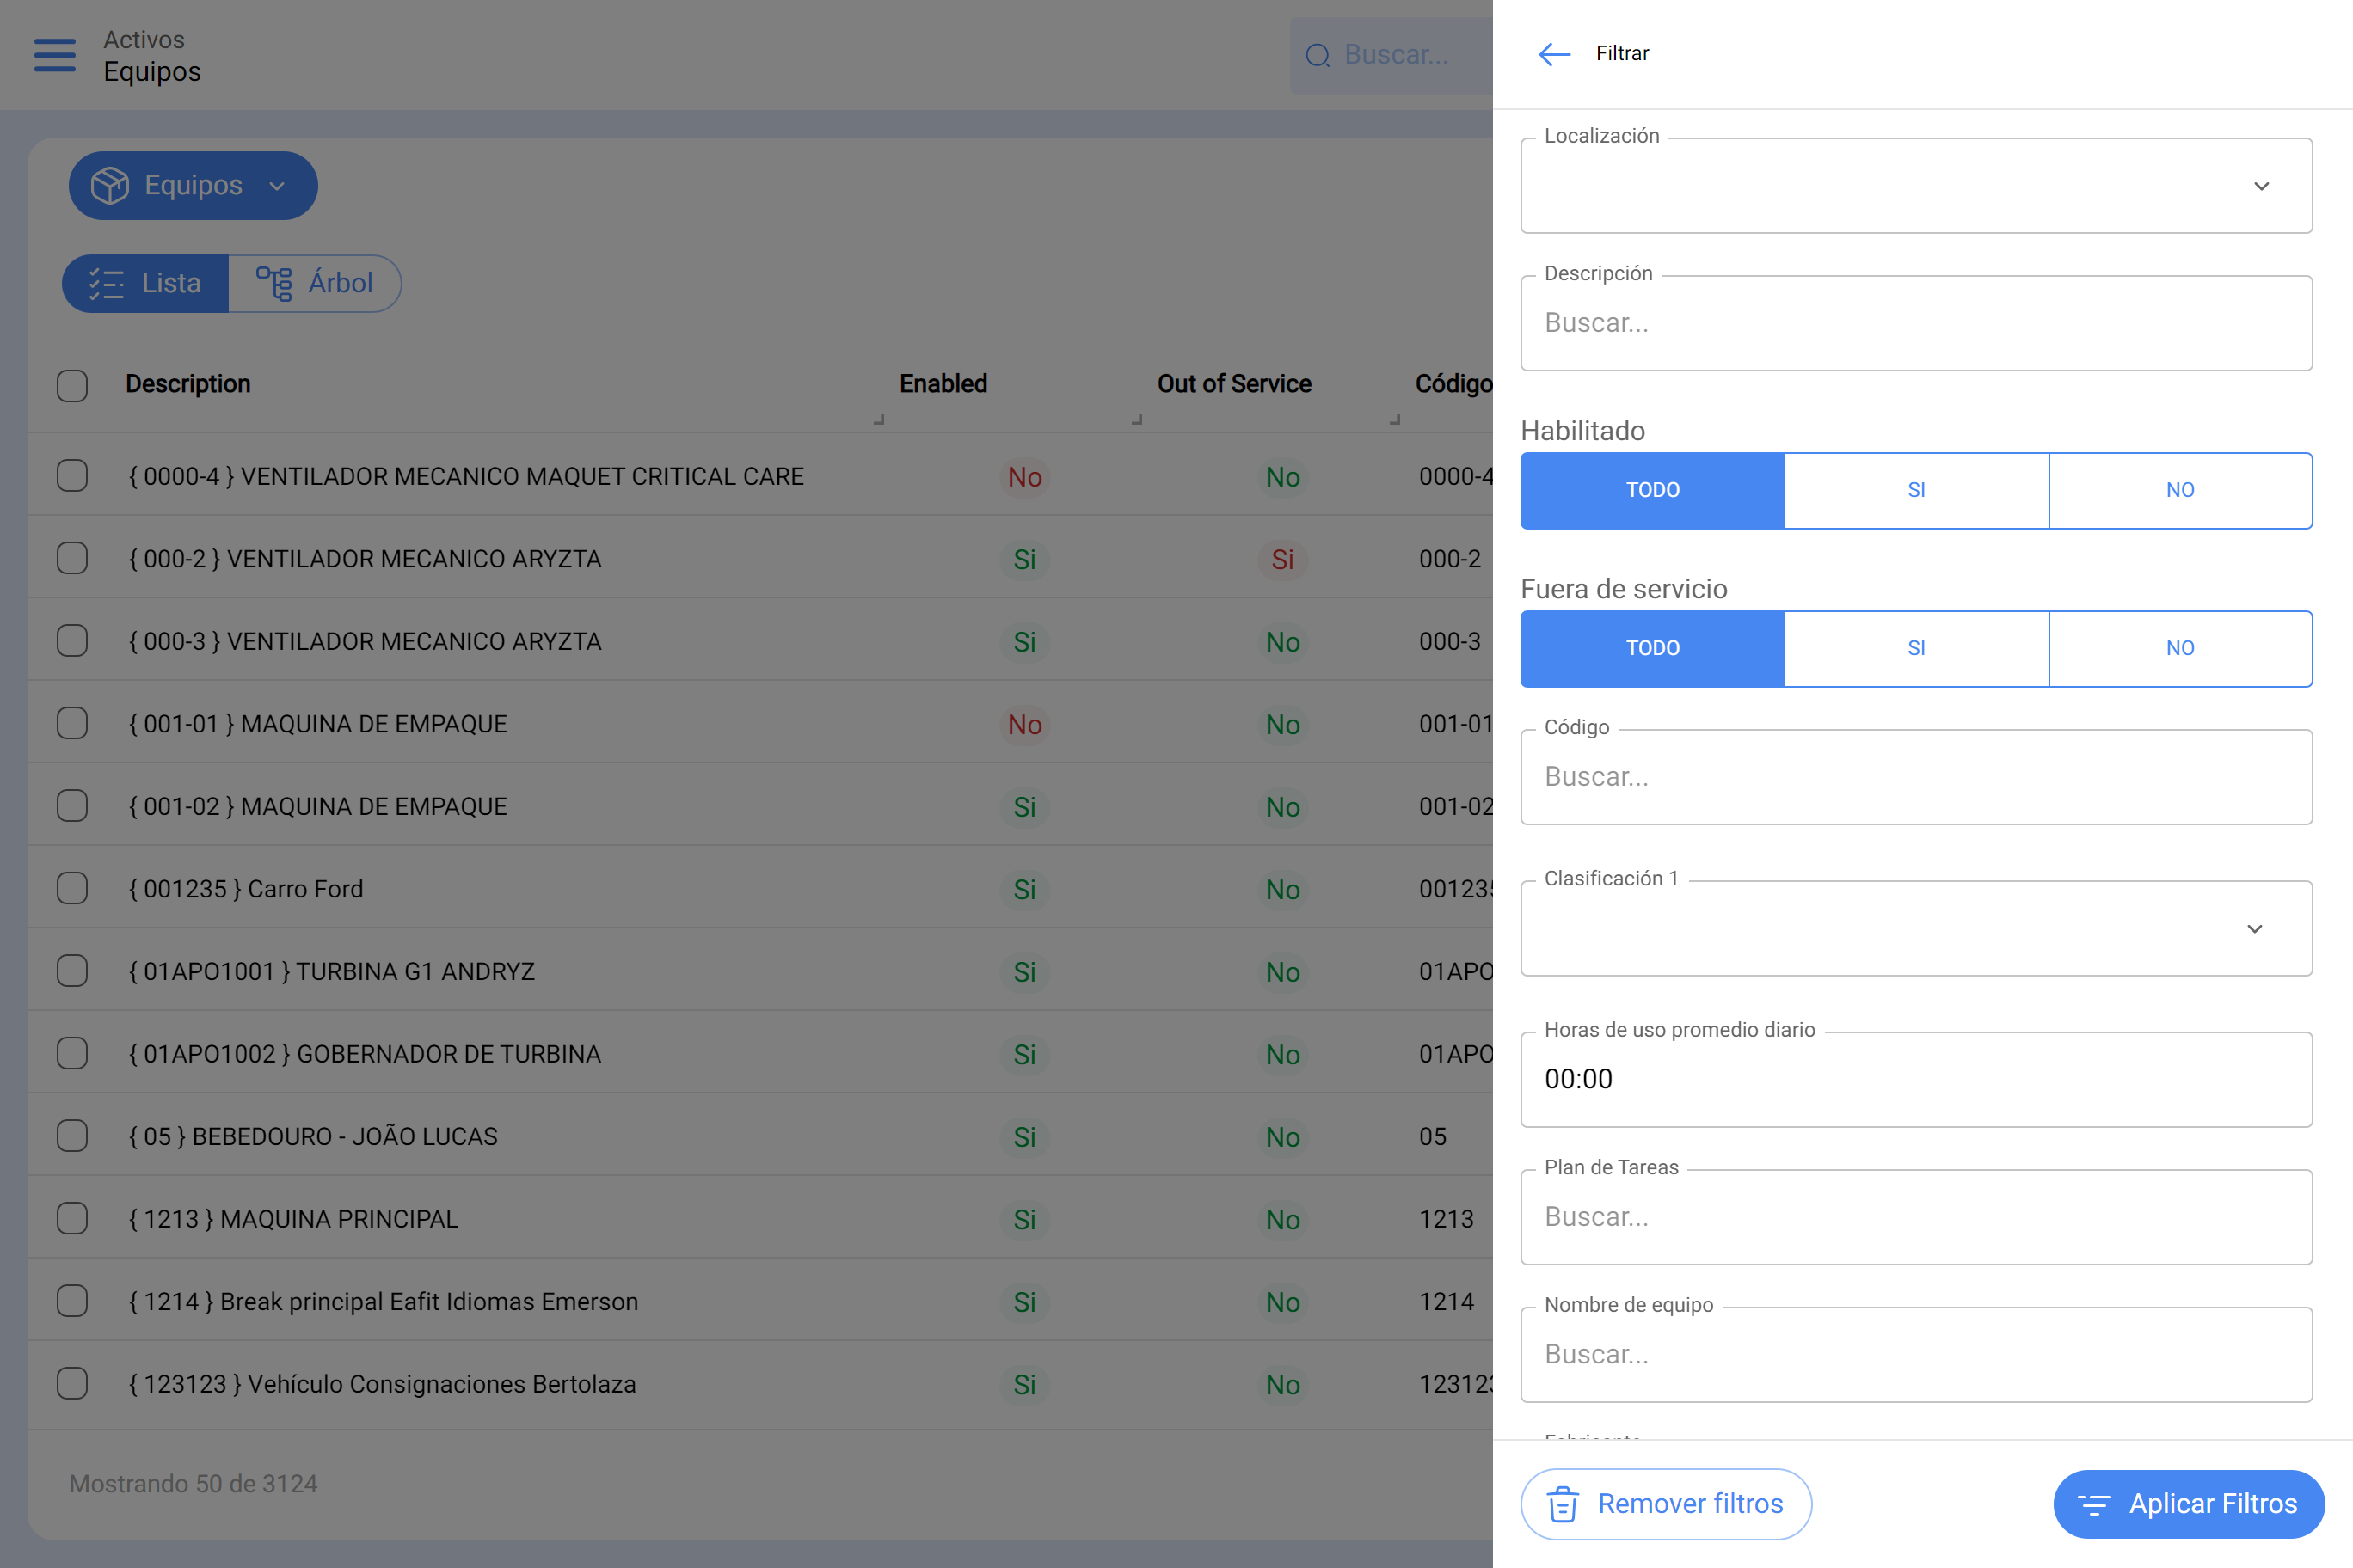Check the BEBEDOURO - JOÃO LUCAS row
Viewport: 2353px width, 1568px height.
pos(72,1136)
